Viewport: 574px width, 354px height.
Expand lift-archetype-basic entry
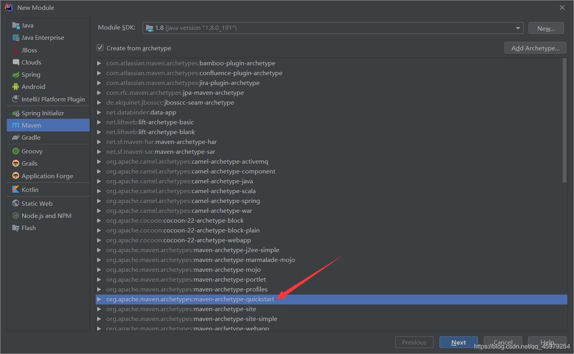99,122
